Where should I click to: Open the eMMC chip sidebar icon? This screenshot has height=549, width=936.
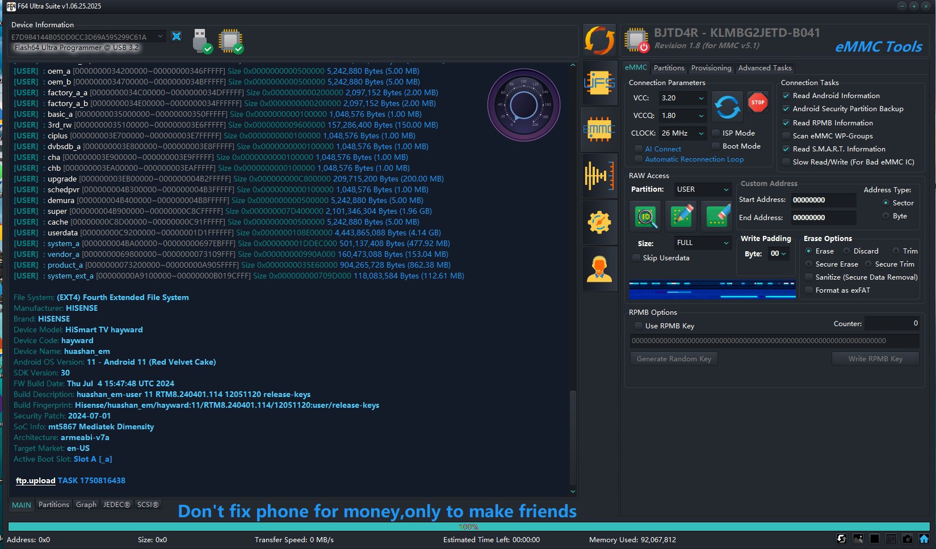coord(599,130)
